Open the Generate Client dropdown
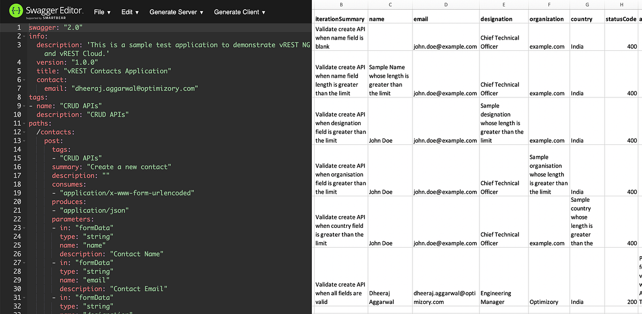The width and height of the screenshot is (642, 314). point(238,12)
